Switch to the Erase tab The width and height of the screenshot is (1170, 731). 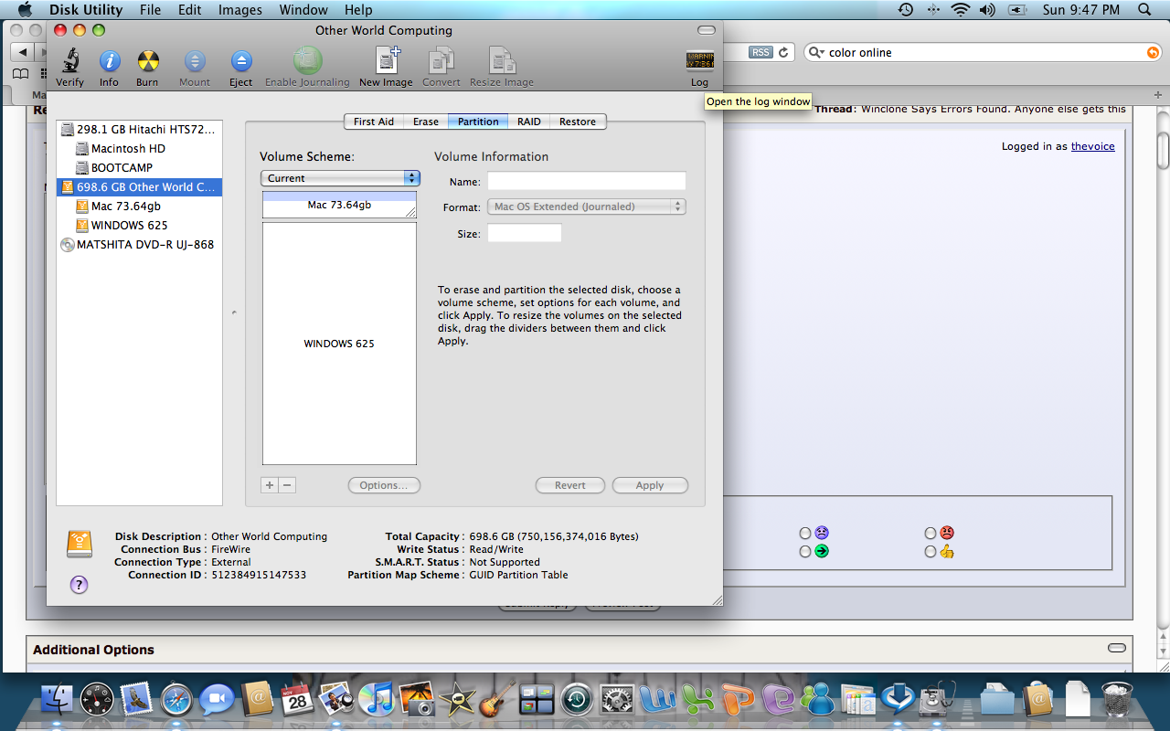pyautogui.click(x=426, y=122)
